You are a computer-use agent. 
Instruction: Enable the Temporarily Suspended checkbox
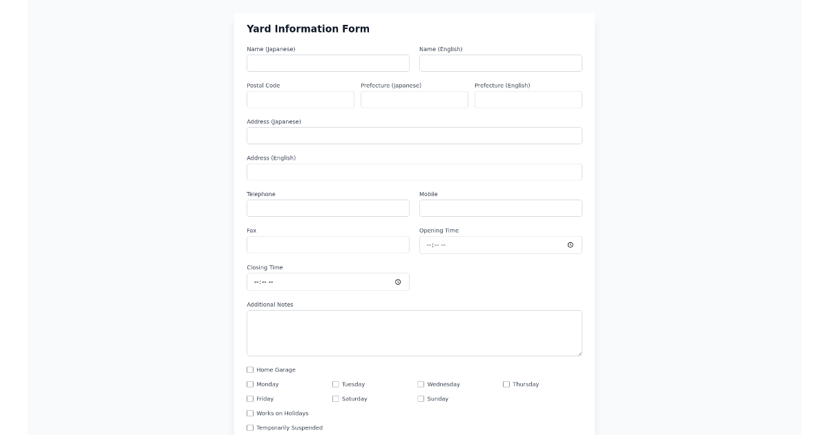click(250, 427)
